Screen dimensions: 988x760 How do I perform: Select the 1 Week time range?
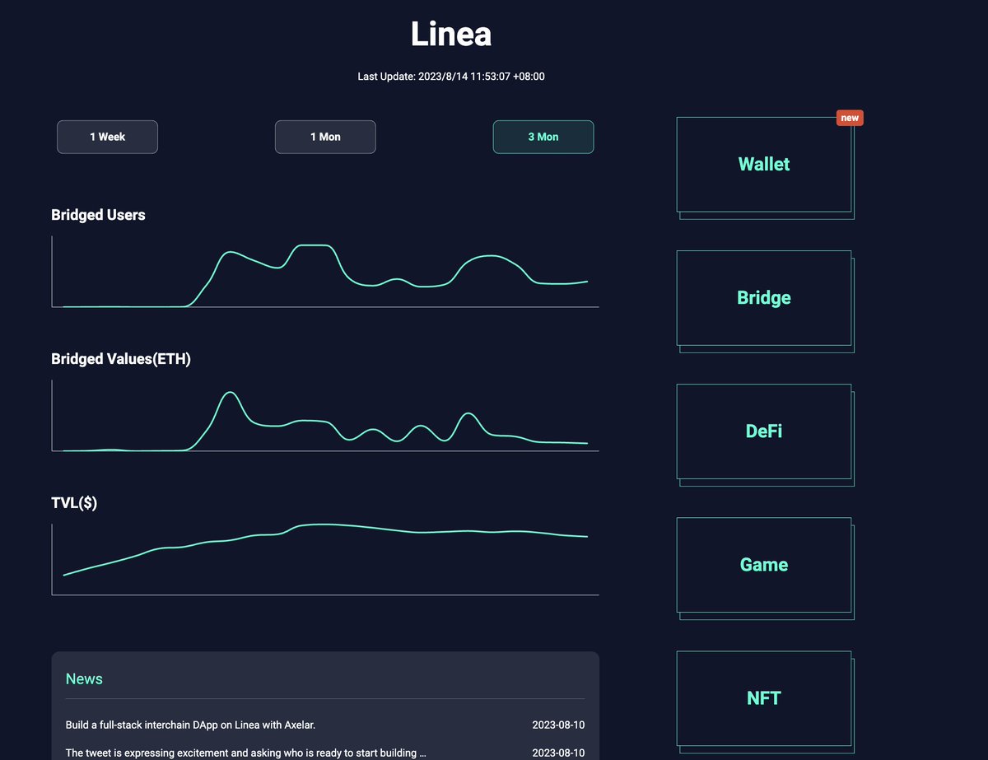click(x=107, y=137)
